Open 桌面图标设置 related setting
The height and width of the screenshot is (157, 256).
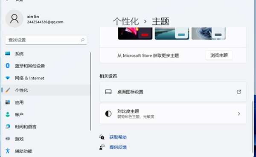(x=173, y=92)
